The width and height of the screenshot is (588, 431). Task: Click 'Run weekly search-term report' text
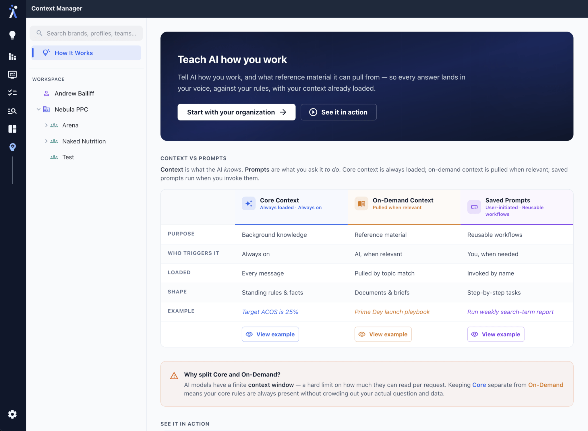(510, 312)
